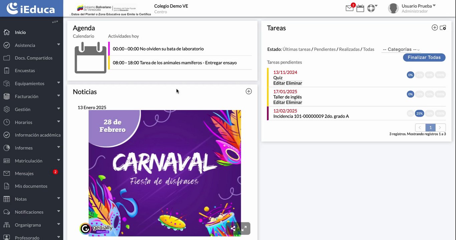Click the Facturación coins icon
Image resolution: width=456 pixels, height=240 pixels.
7,96
